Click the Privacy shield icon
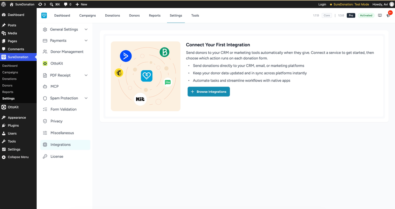 (x=45, y=121)
